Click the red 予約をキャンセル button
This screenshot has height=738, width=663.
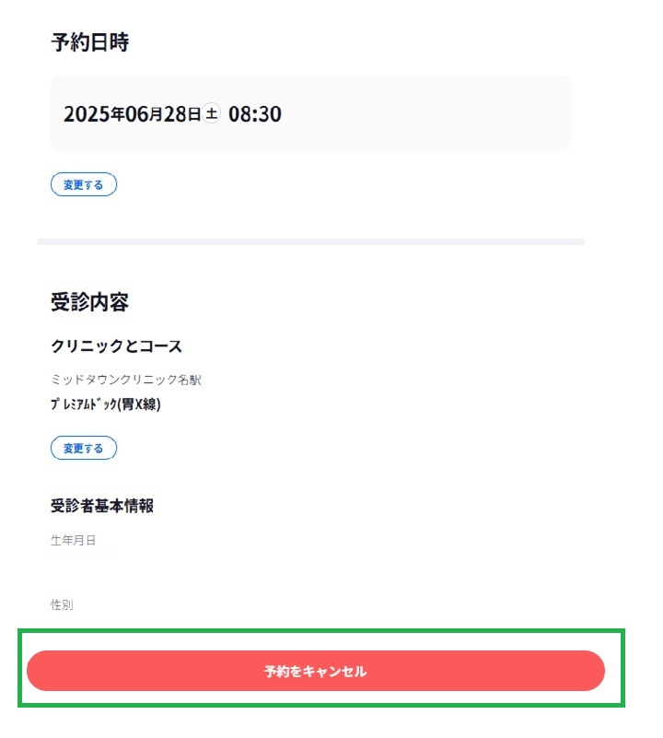(x=316, y=671)
